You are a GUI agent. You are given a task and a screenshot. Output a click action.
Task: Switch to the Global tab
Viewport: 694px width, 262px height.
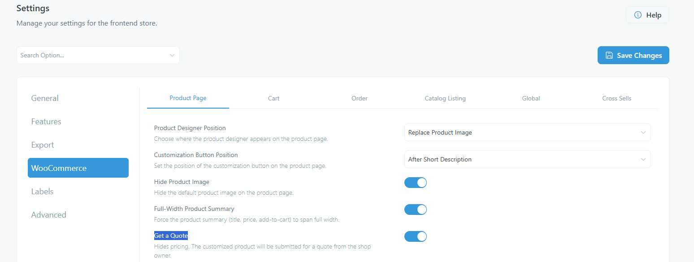click(531, 98)
